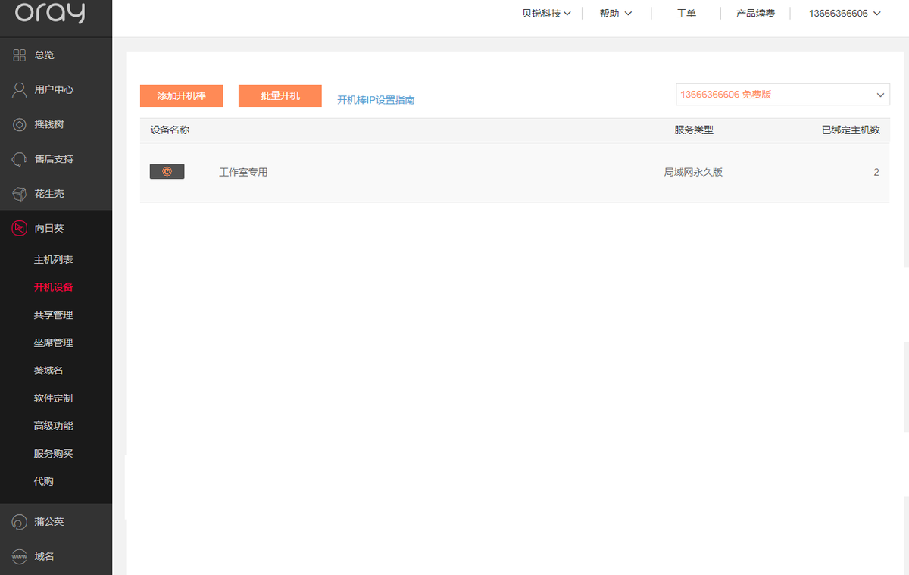Click the red 向日葵 icon

point(20,228)
